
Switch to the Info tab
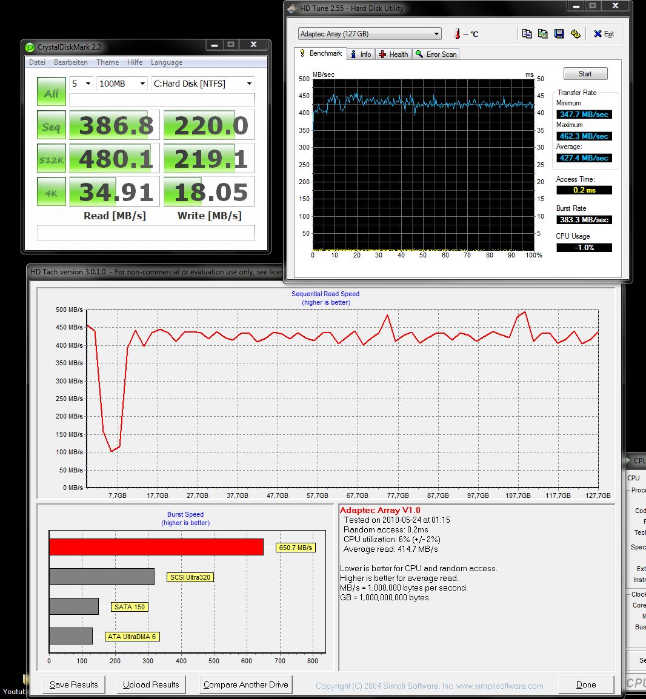pyautogui.click(x=361, y=54)
